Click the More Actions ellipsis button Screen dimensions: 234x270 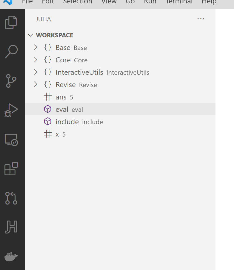(201, 19)
